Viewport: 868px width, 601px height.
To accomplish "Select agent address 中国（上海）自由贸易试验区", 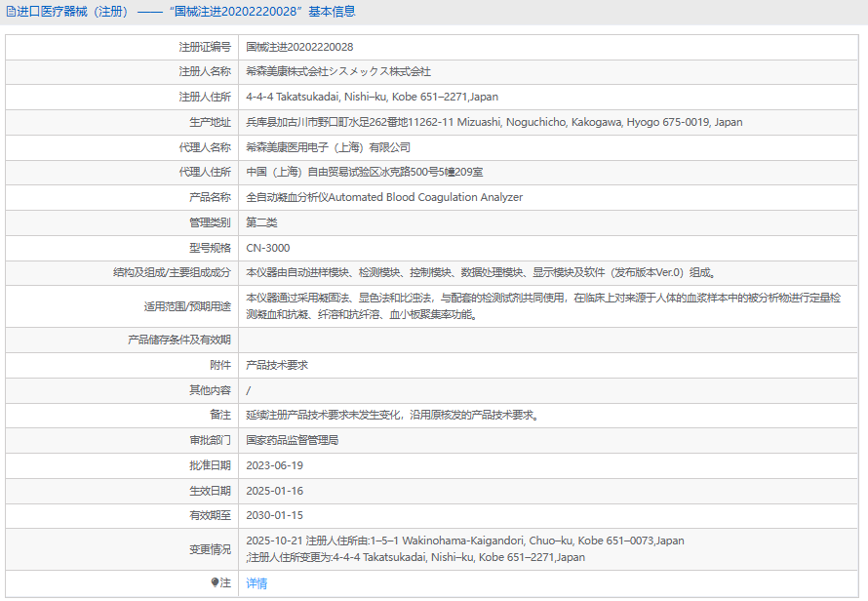I will click(x=364, y=173).
